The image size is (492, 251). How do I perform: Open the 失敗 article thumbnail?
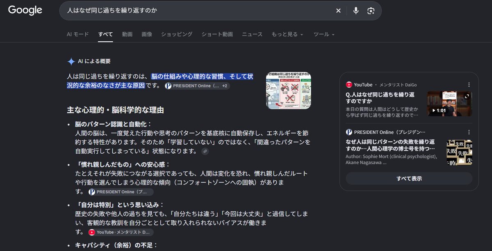459,152
